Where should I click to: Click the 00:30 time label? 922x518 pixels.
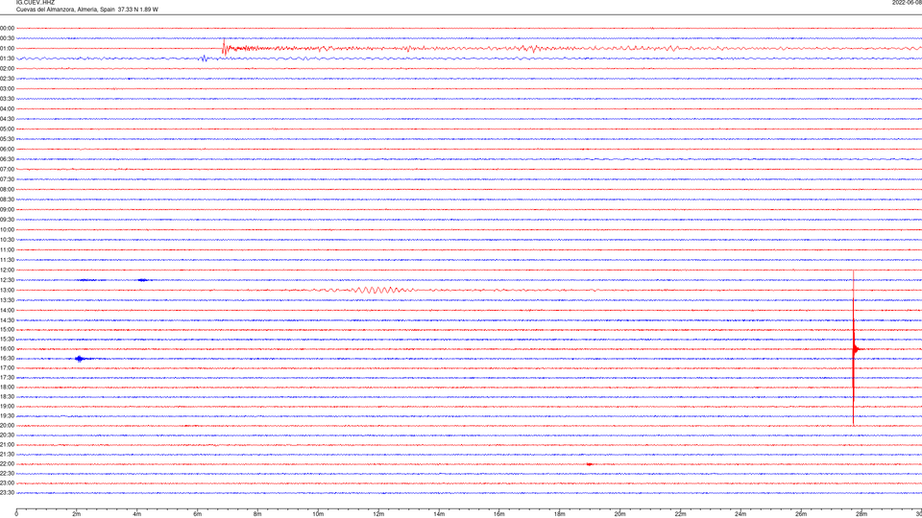pos(7,38)
